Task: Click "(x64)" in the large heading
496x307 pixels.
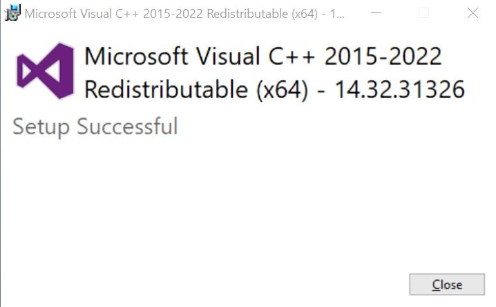Action: click(x=282, y=90)
